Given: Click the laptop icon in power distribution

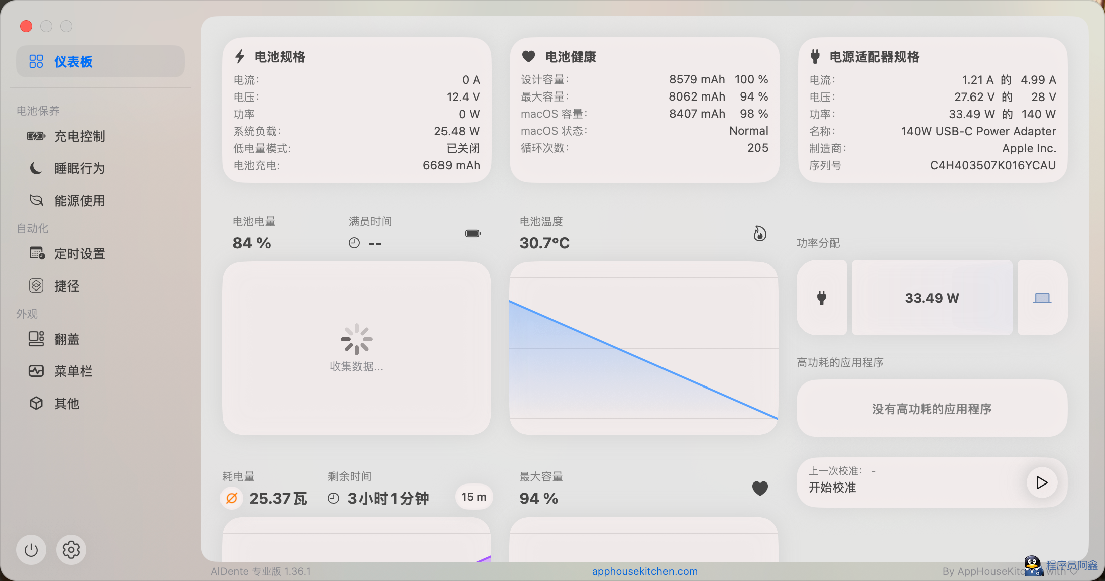Looking at the screenshot, I should [1042, 298].
